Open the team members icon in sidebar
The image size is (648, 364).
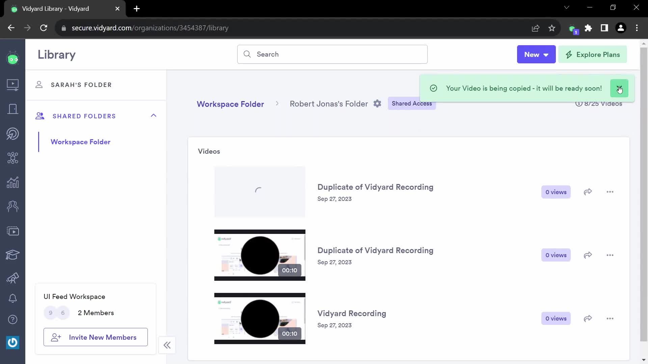(x=13, y=206)
